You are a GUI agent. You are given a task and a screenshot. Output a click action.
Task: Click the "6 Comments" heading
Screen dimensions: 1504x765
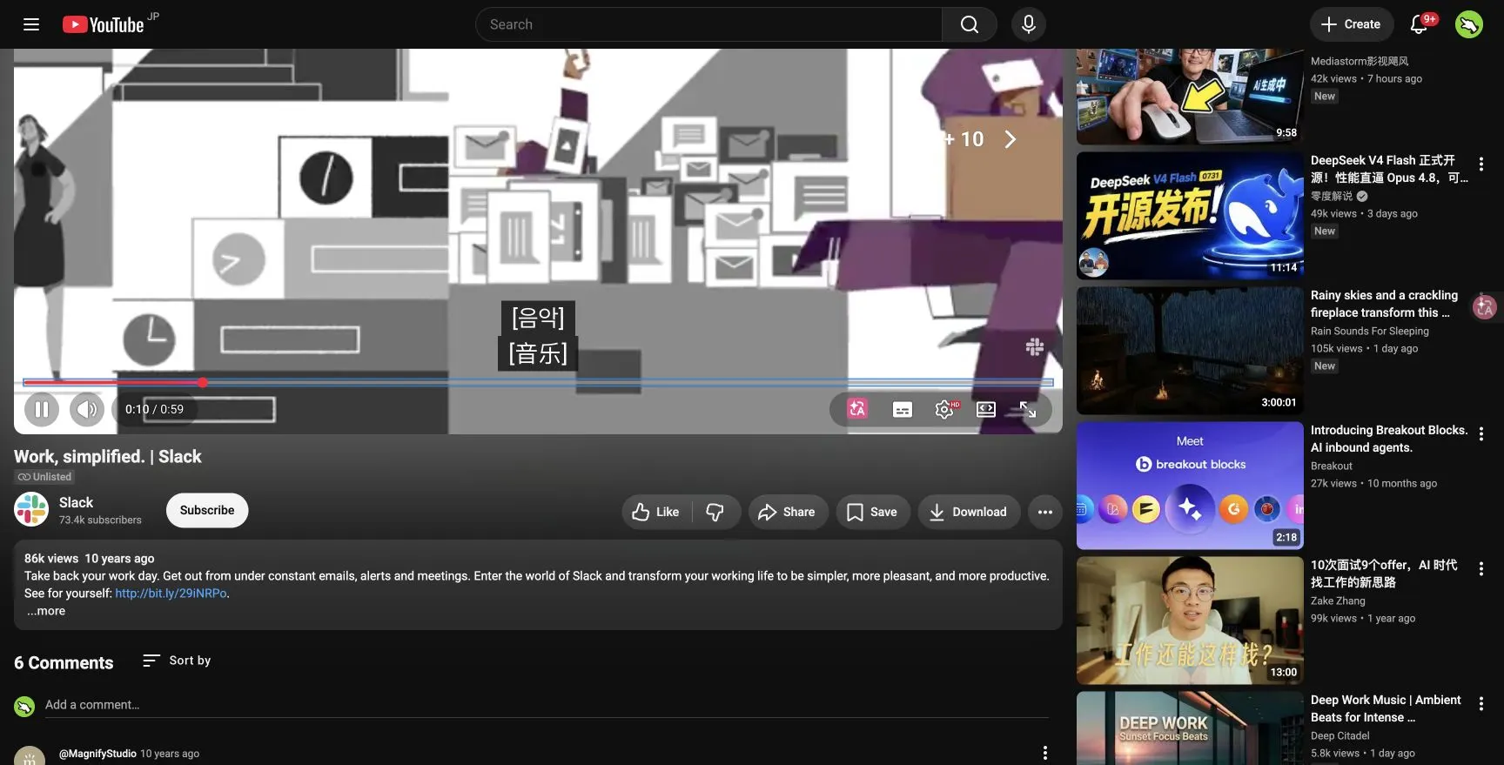coord(64,662)
